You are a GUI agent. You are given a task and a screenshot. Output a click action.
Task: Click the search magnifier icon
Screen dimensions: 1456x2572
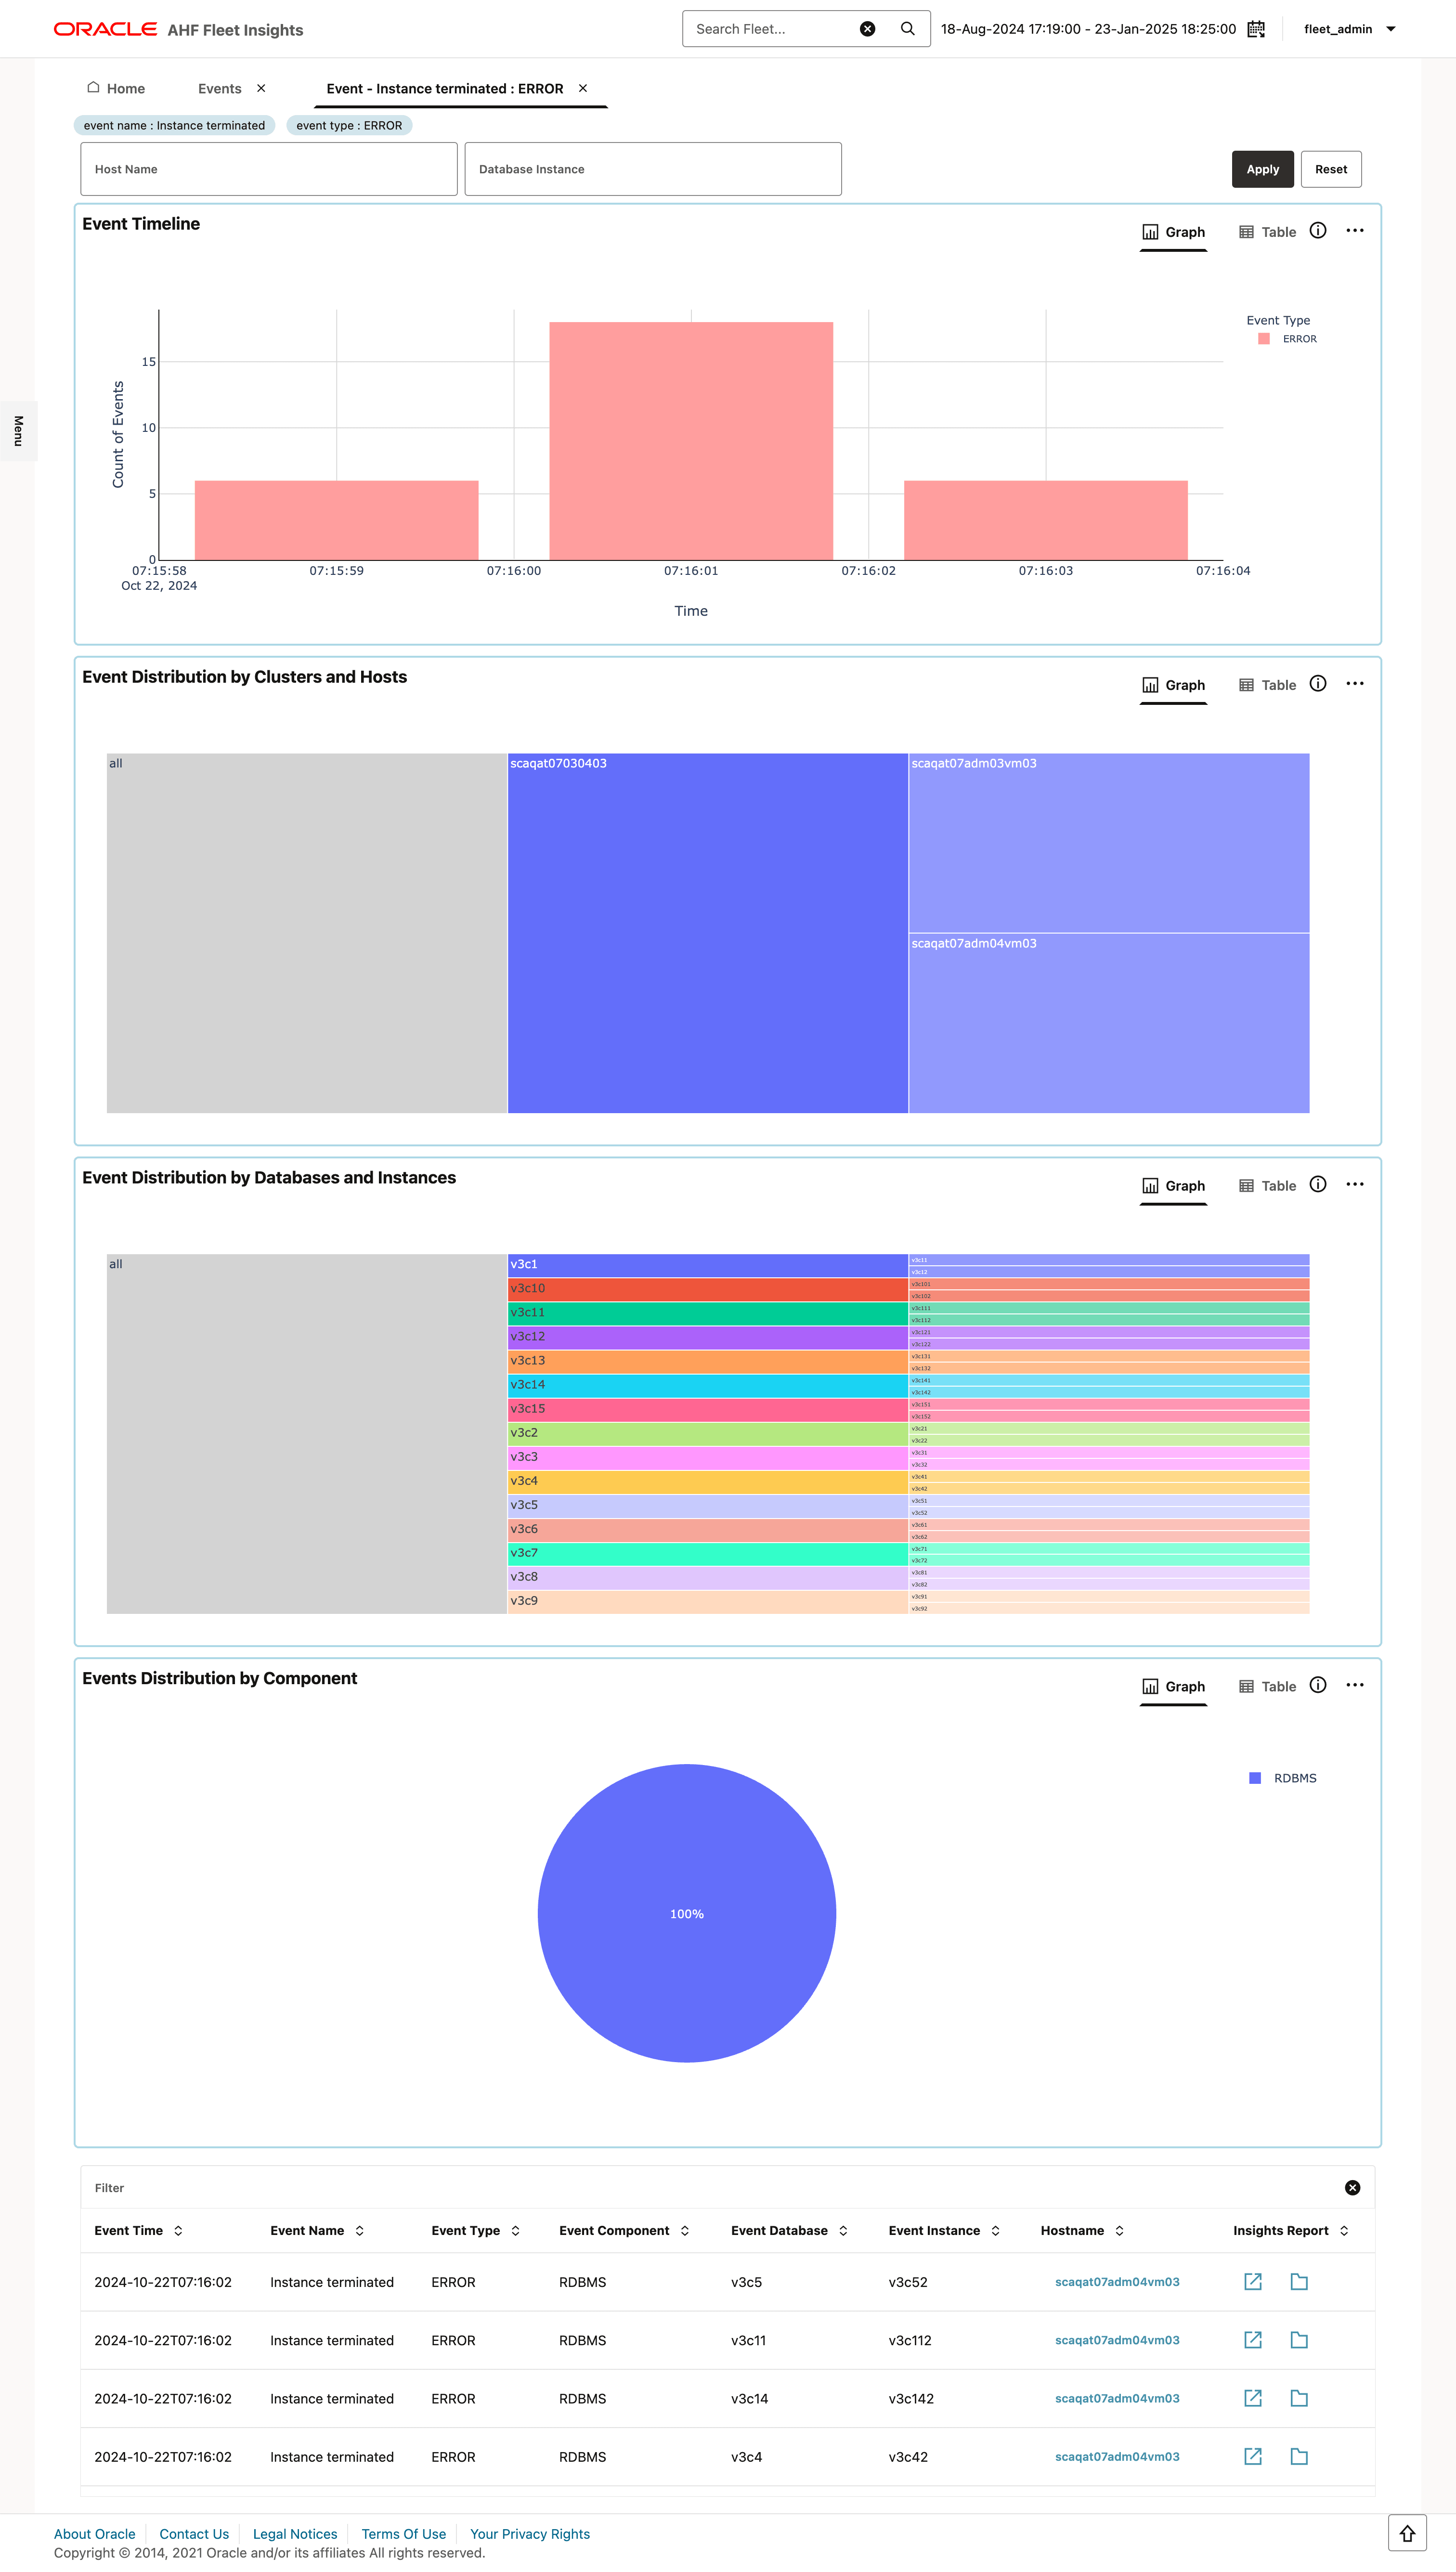click(x=907, y=29)
